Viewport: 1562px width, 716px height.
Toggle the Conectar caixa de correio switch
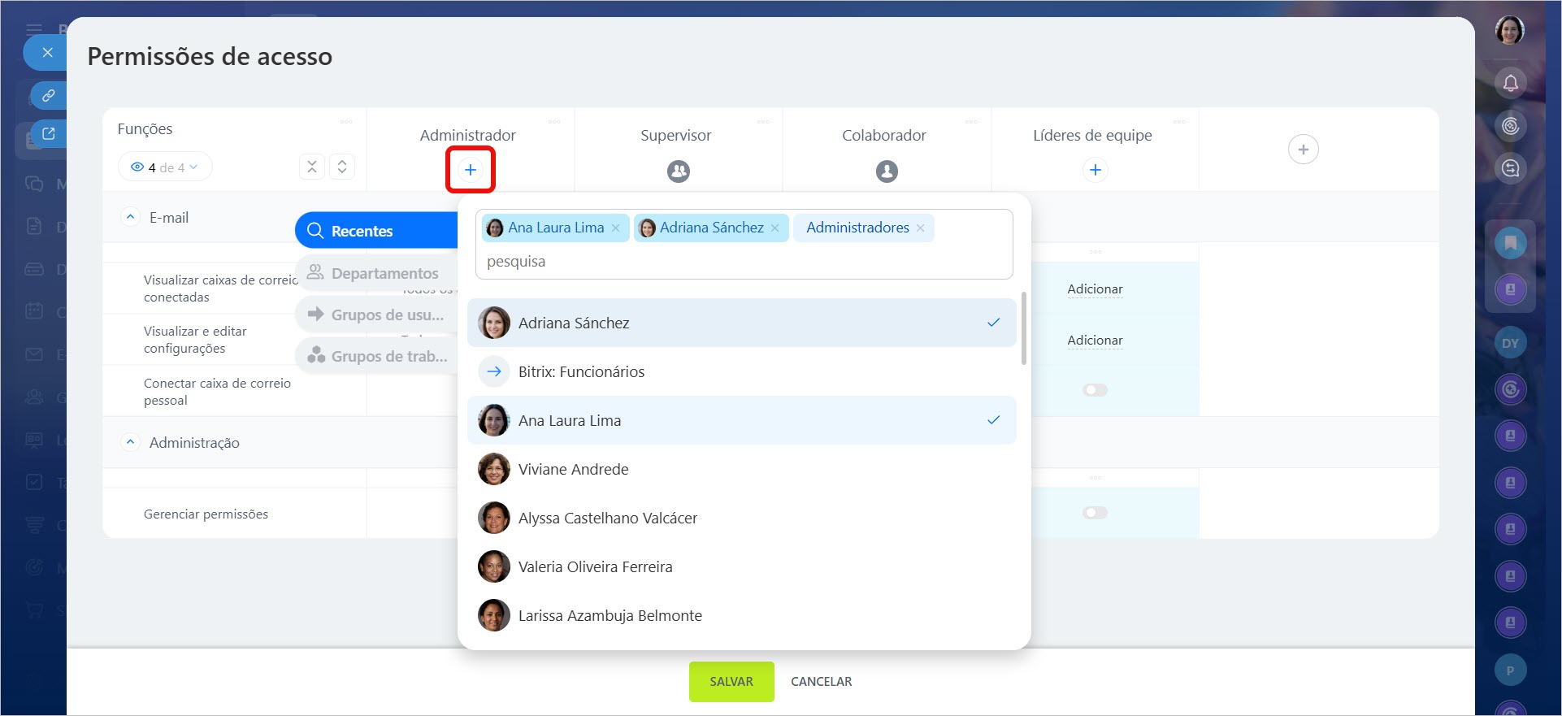1095,390
